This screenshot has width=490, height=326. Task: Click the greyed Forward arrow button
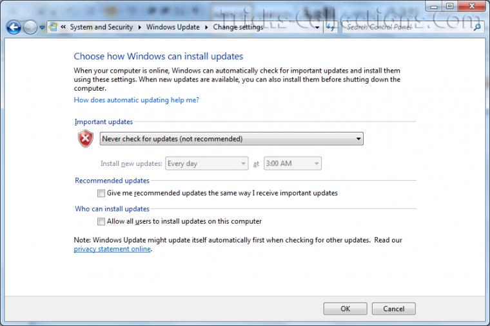tap(30, 28)
